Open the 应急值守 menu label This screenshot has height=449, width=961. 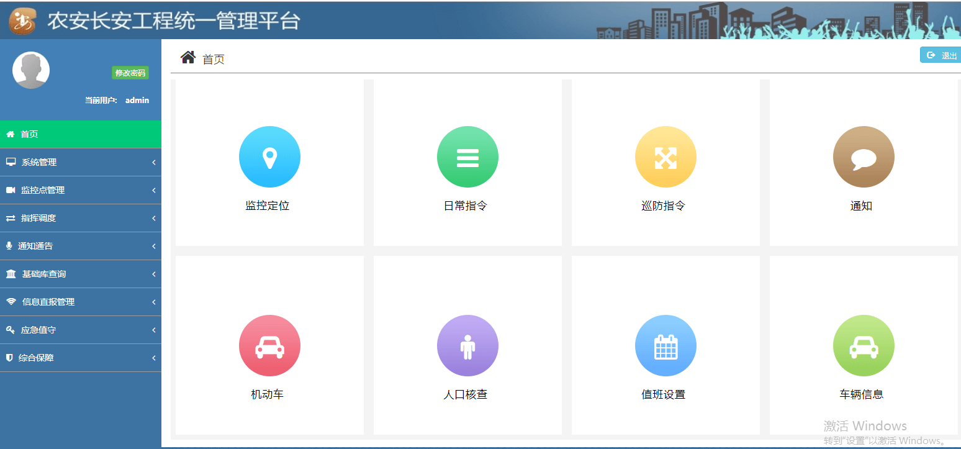tap(38, 330)
